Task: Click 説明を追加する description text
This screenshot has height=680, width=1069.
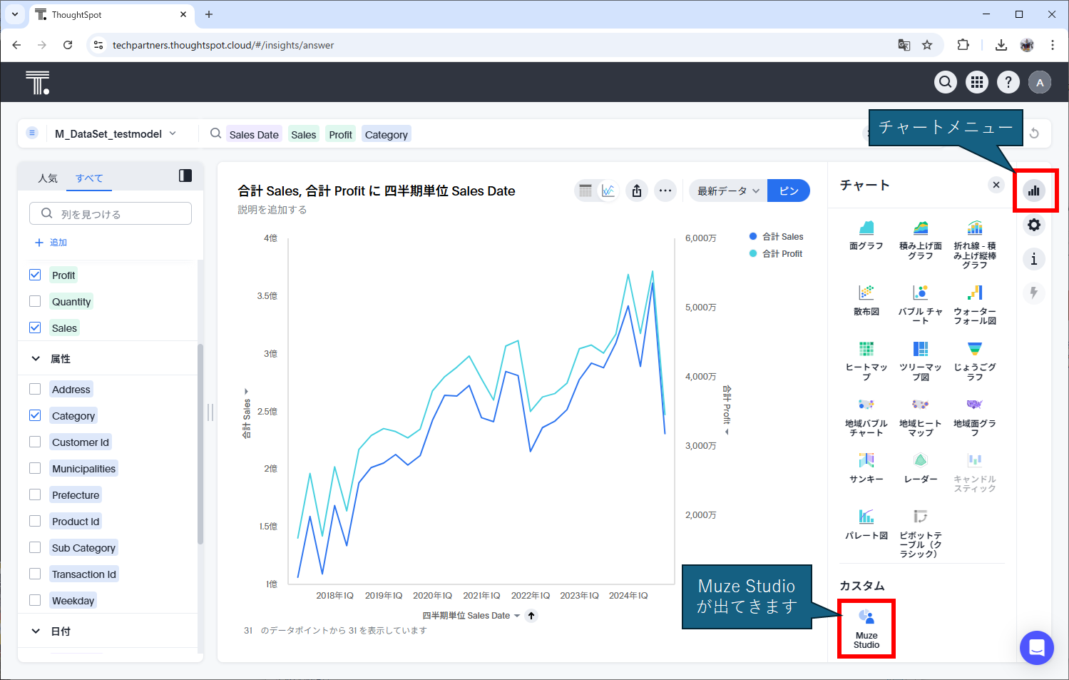Action: pos(272,210)
